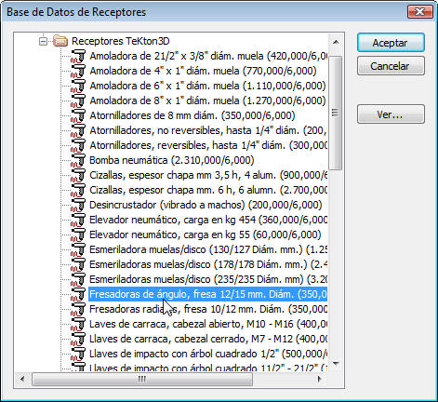Image resolution: width=438 pixels, height=402 pixels.
Task: Click the horizontal scrollbar right arrow
Action: 320,379
